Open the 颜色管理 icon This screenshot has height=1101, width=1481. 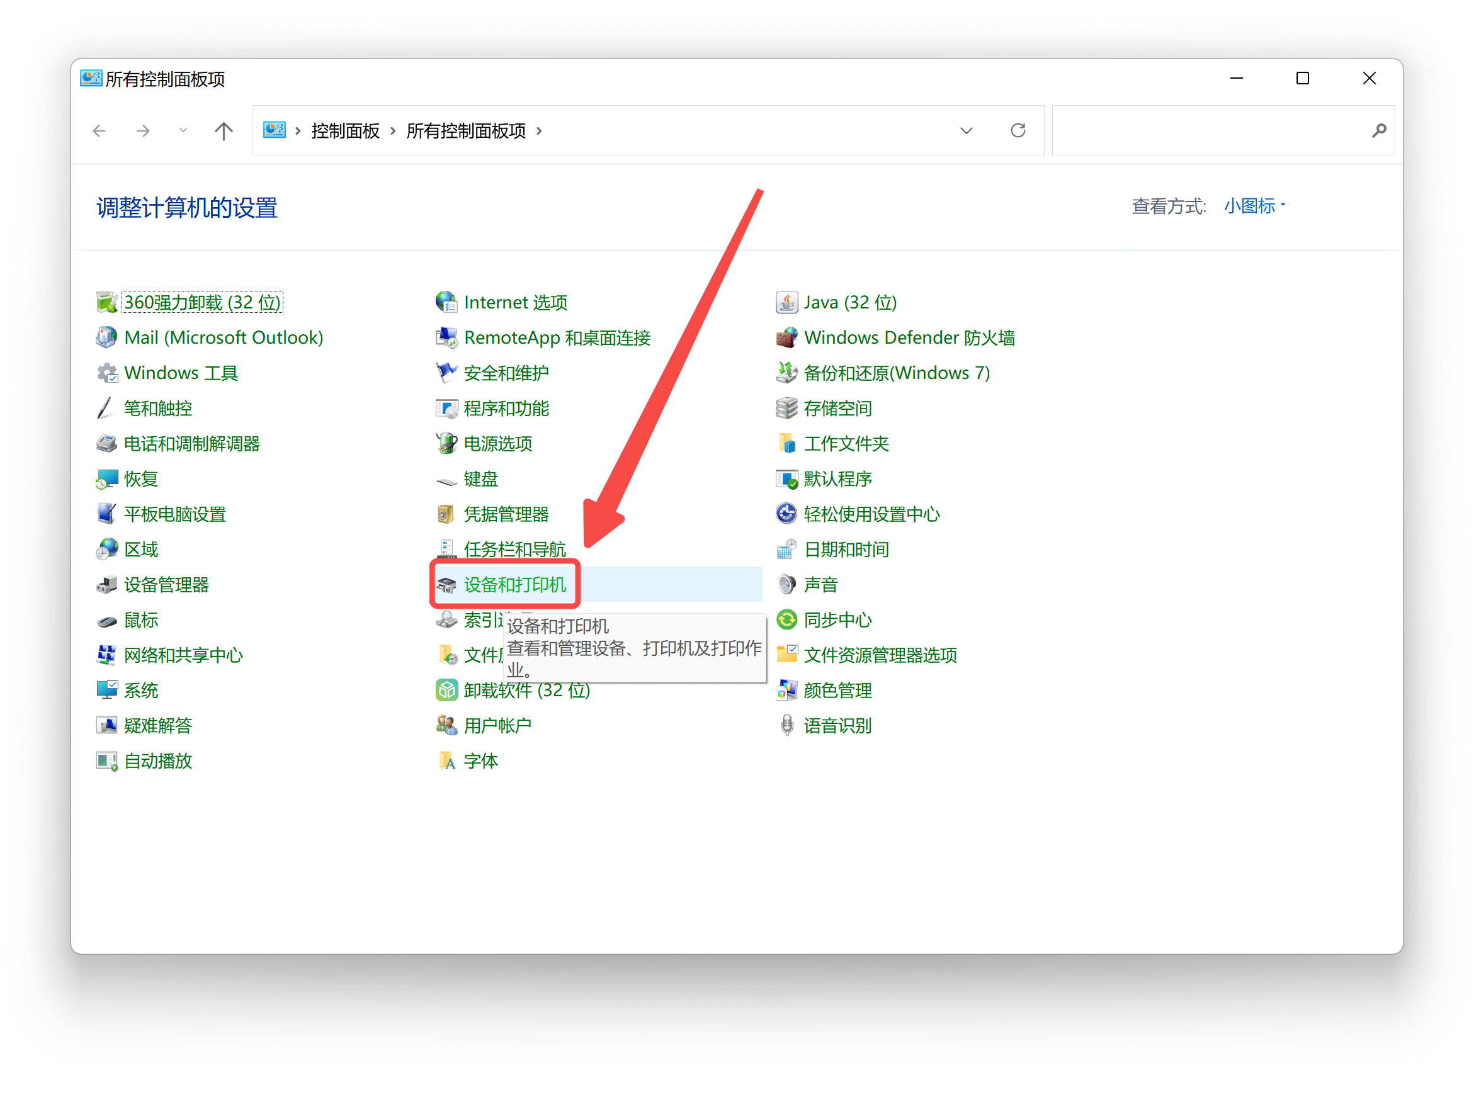click(786, 691)
